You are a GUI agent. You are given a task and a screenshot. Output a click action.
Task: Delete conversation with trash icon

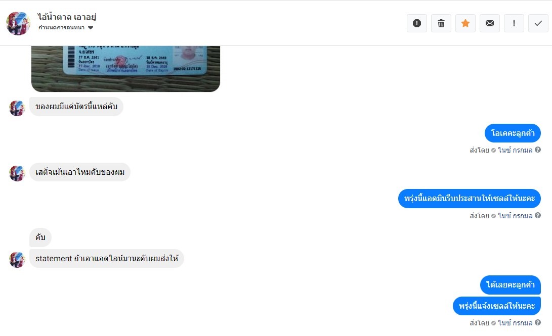click(441, 23)
